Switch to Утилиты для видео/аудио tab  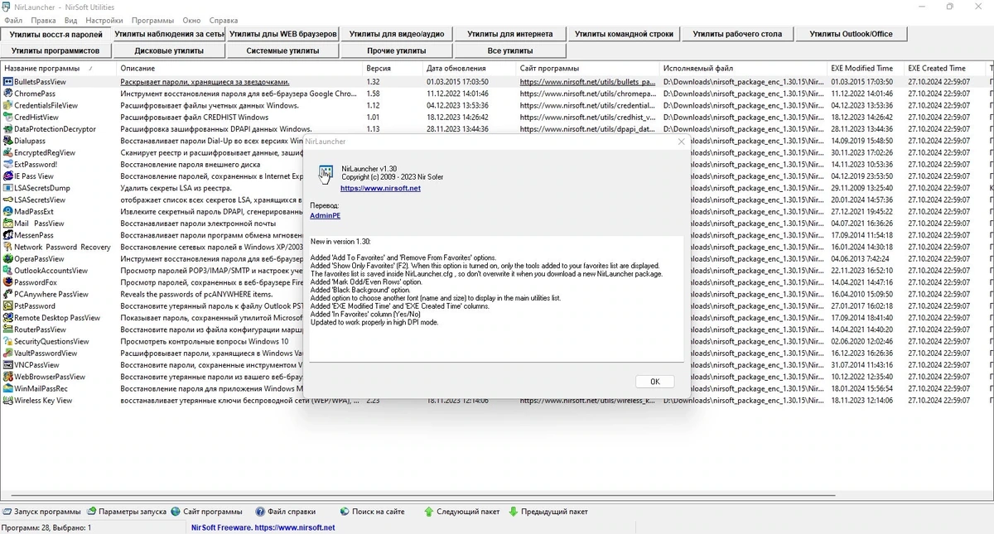click(x=396, y=34)
